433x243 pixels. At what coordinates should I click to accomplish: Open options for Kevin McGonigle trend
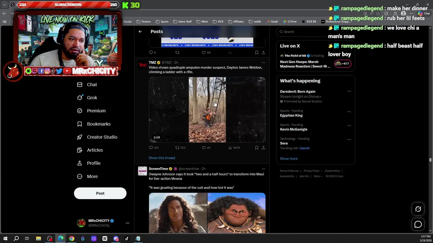349,126
